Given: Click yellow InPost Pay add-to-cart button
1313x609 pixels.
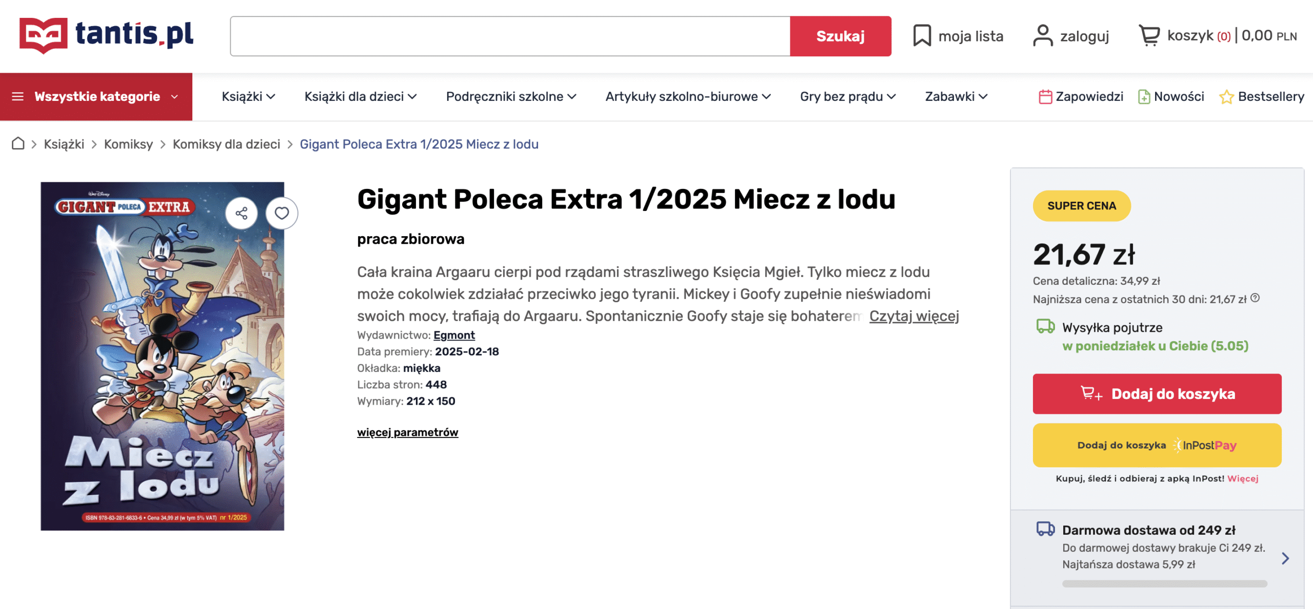Looking at the screenshot, I should pyautogui.click(x=1157, y=445).
